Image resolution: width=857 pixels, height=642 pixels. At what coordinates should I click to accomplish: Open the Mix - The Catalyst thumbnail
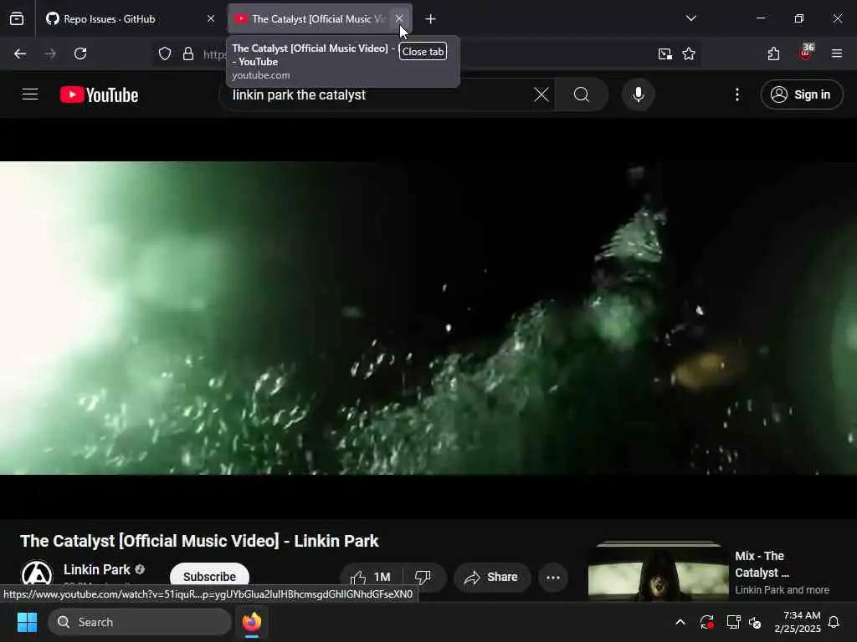658,570
